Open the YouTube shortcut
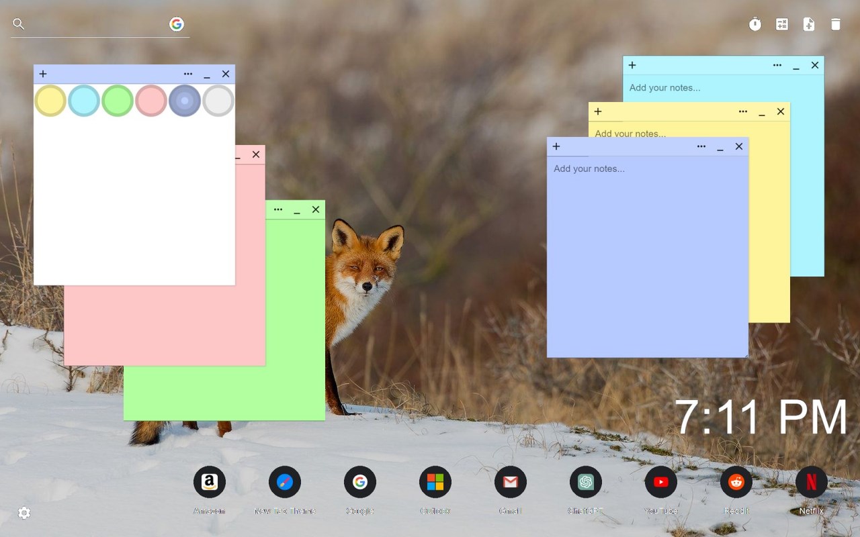Screen dimensions: 860x537 (661, 482)
